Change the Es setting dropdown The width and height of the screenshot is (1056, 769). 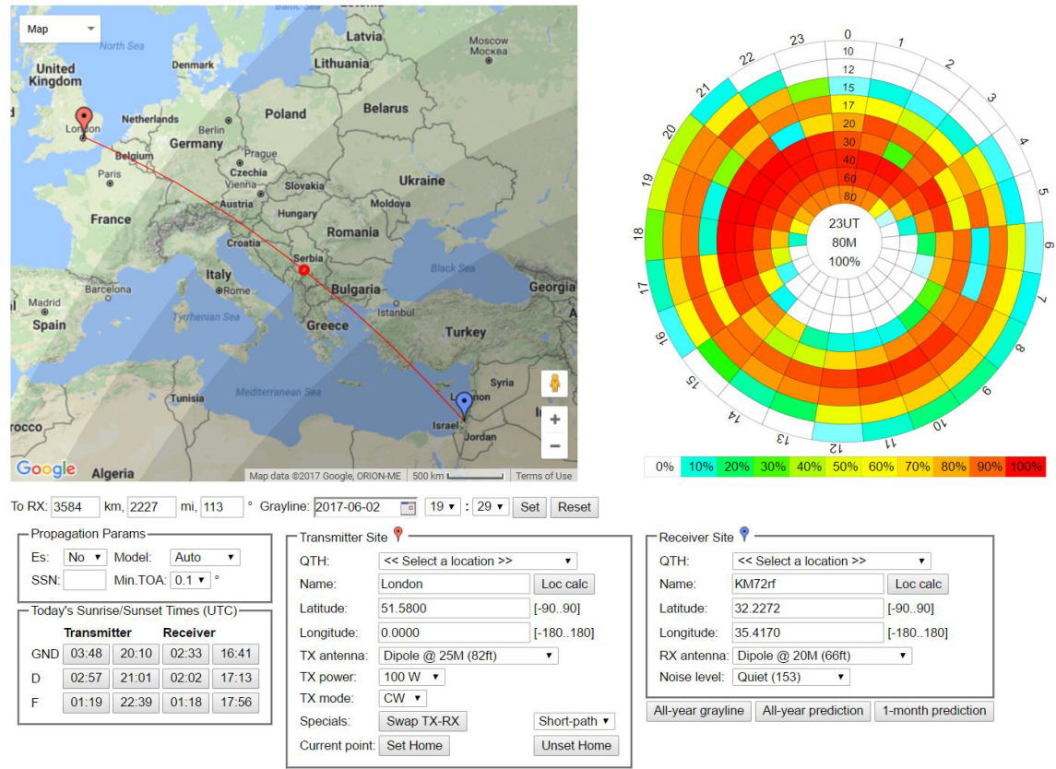click(85, 557)
